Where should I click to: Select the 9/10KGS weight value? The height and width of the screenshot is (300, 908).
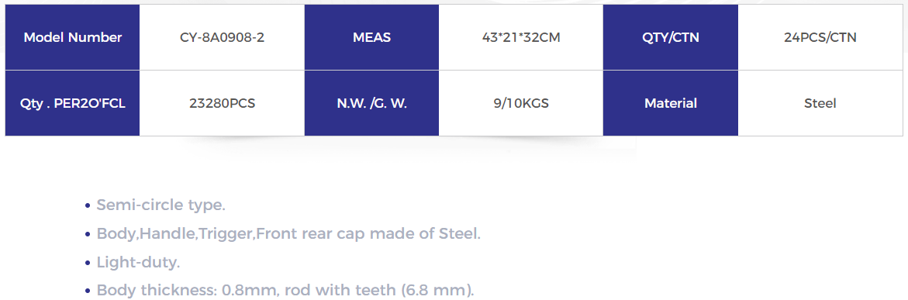521,104
